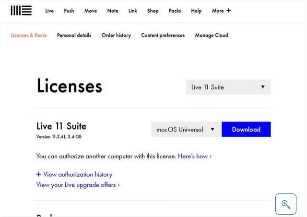Image resolution: width=307 pixels, height=217 pixels.
Task: Open the Live 11 Suite license dropdown
Action: (228, 87)
